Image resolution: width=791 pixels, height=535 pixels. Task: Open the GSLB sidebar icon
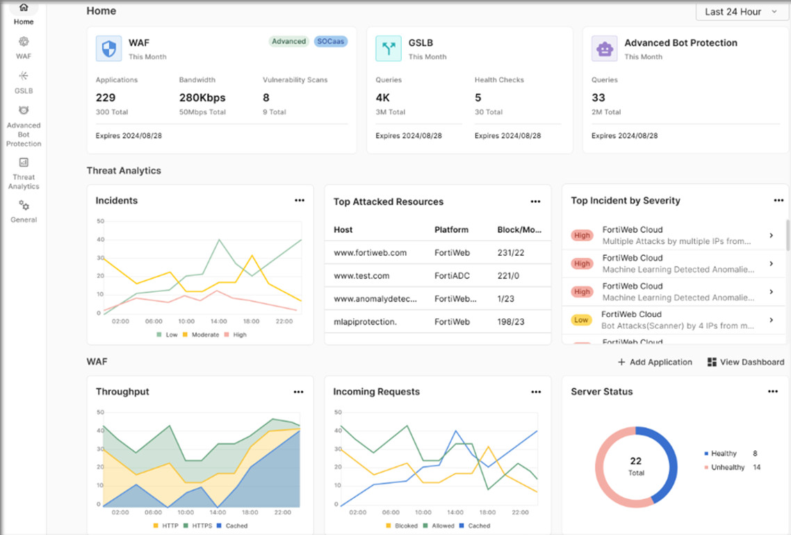click(24, 76)
